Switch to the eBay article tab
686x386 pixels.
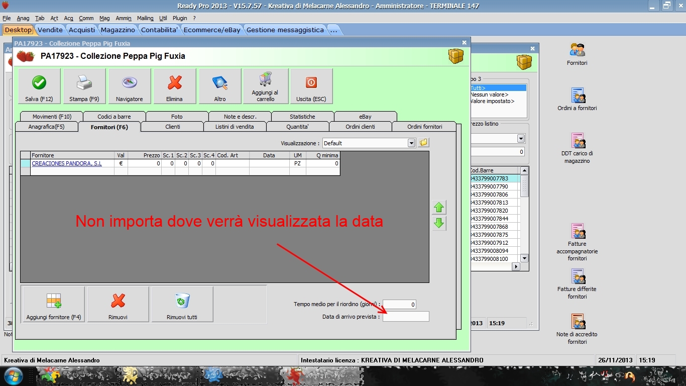coord(365,117)
